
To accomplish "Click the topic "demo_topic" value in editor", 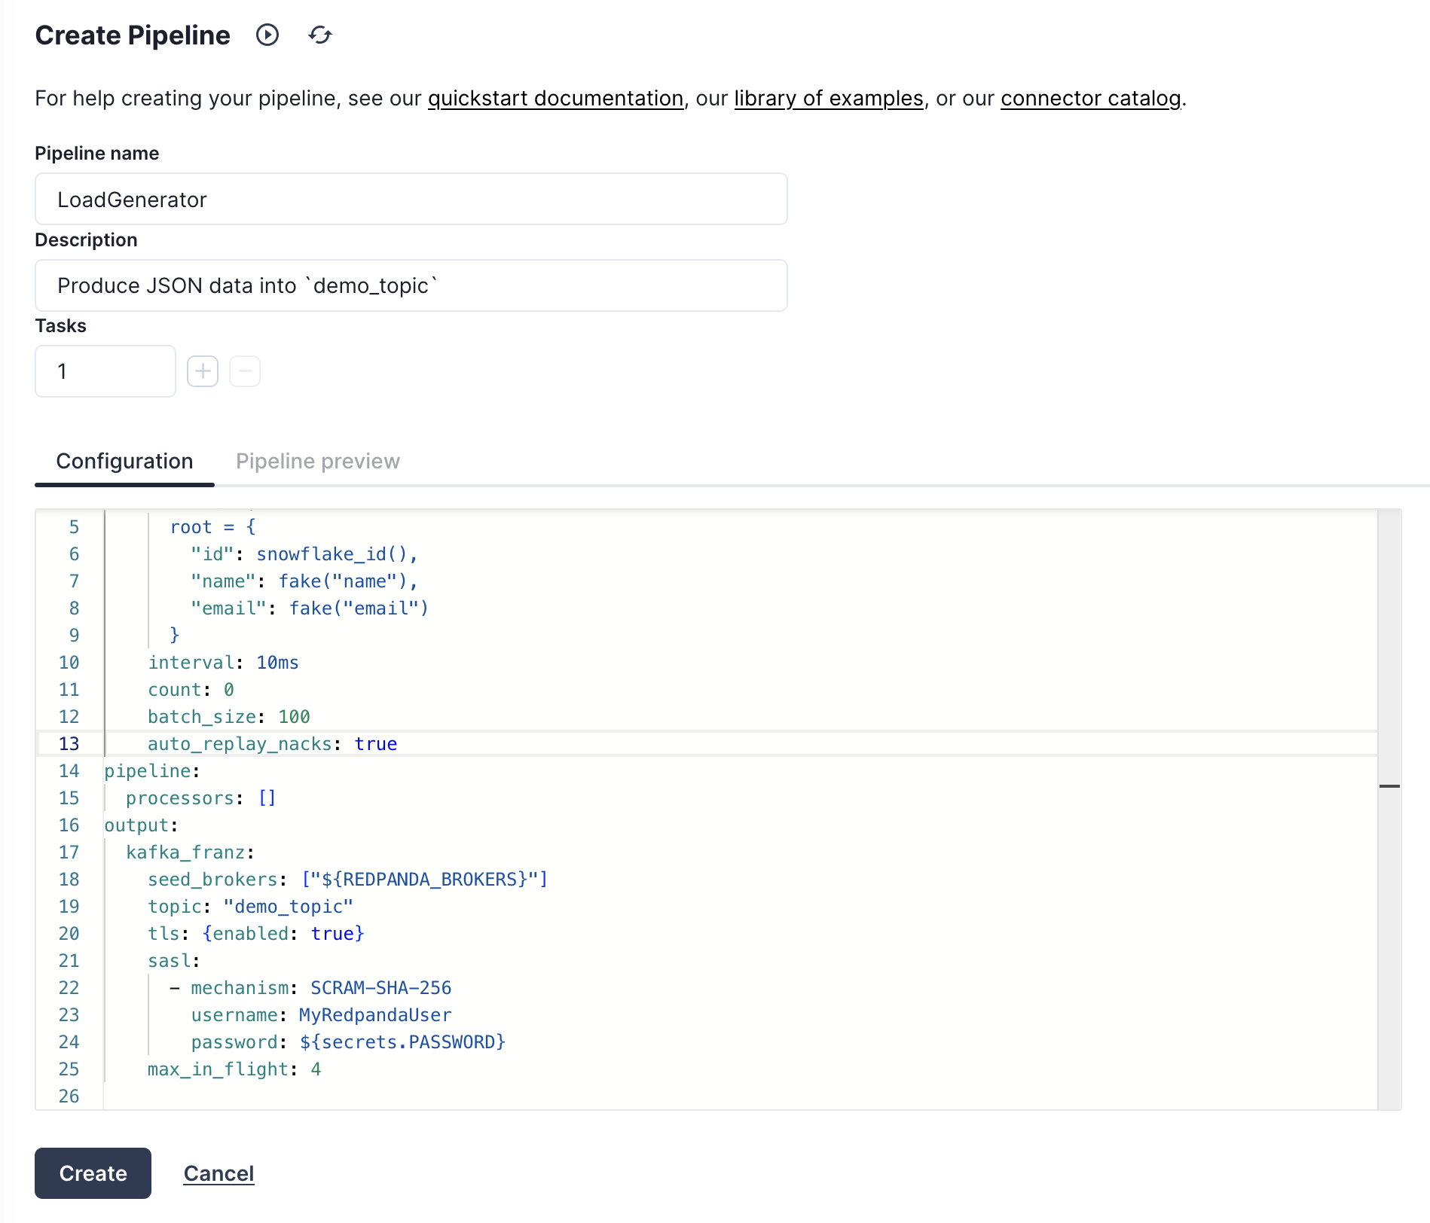I will point(288,907).
